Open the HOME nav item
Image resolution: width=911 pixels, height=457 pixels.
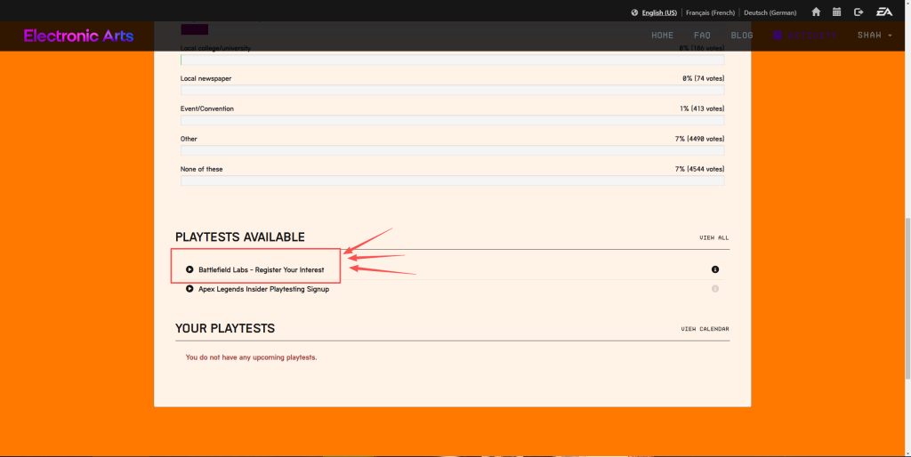pos(662,36)
